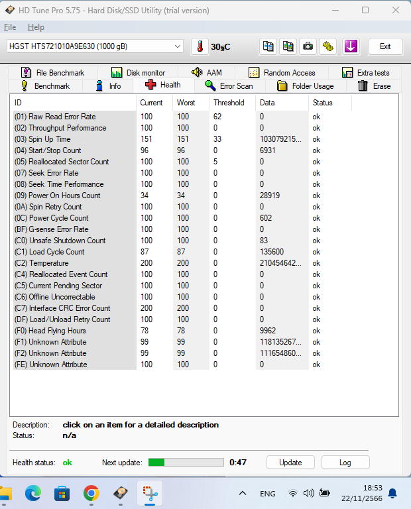Screen dimensions: 411x509
Task: Switch to the AAM tab
Action: (x=206, y=72)
